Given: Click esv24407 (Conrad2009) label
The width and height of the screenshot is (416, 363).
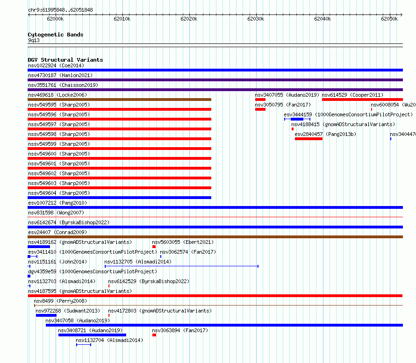Looking at the screenshot, I should coord(57,232).
